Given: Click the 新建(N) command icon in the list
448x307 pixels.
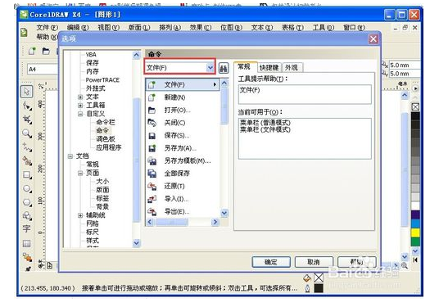Looking at the screenshot, I should tap(152, 97).
